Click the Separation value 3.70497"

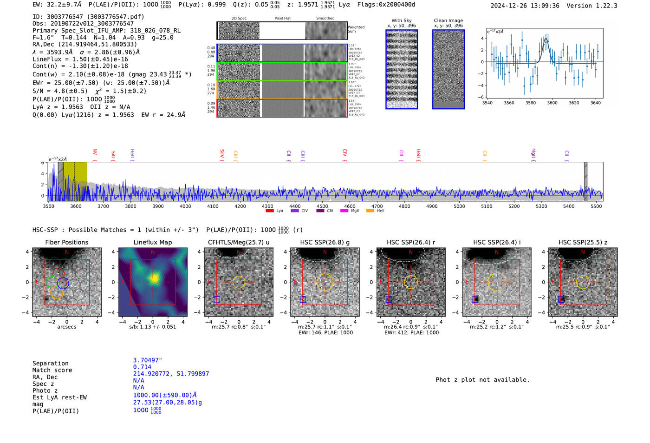pyautogui.click(x=148, y=360)
